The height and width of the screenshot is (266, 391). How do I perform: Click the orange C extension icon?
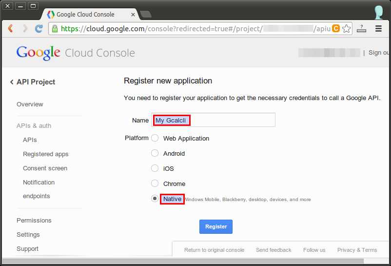point(335,28)
